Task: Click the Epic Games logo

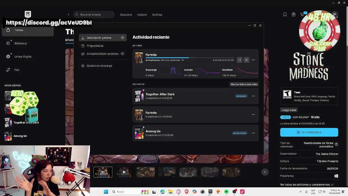Action: click(28, 14)
